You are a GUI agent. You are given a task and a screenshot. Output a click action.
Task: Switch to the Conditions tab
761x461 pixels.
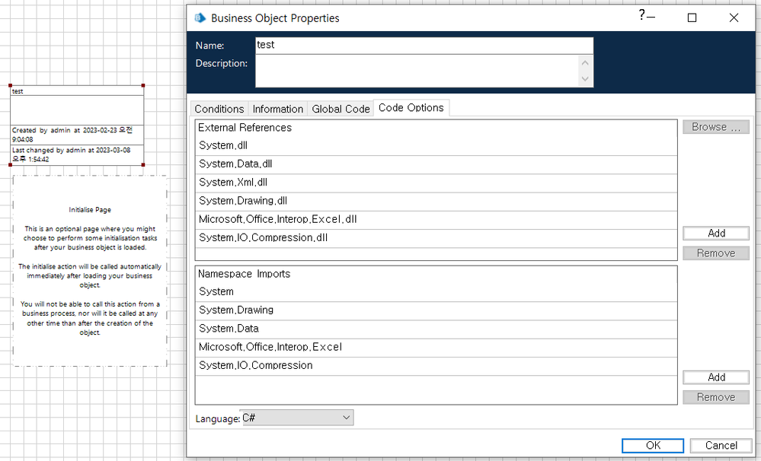click(219, 109)
